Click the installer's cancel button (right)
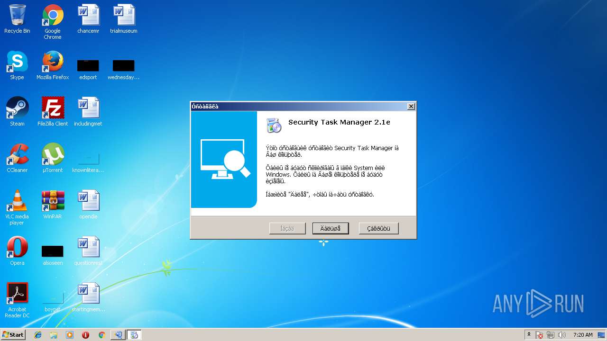The image size is (607, 341). (378, 228)
